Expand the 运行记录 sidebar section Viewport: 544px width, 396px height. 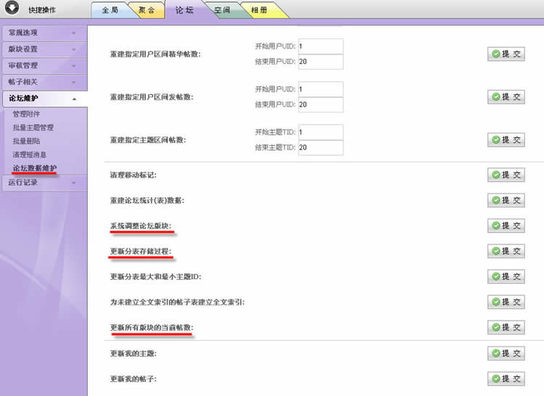[42, 183]
